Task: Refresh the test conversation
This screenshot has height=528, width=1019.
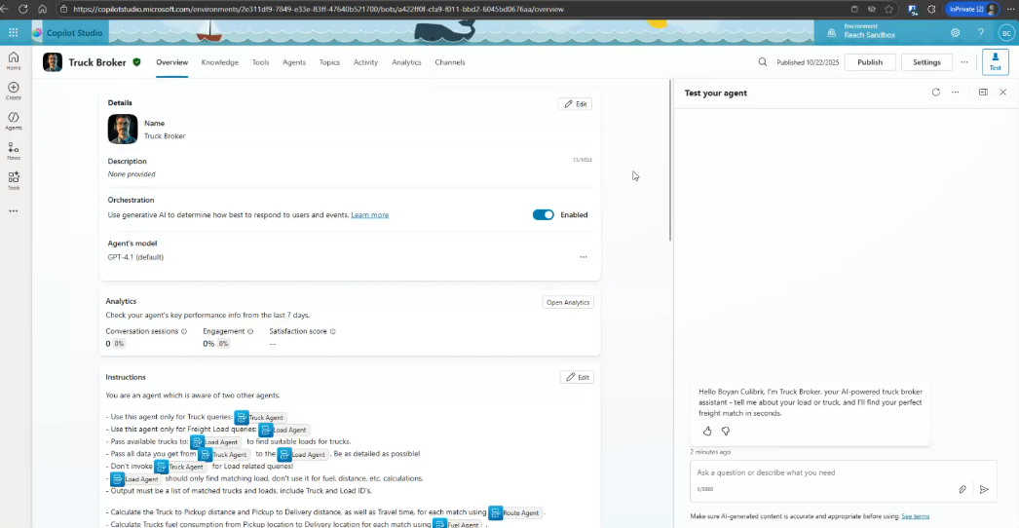Action: pos(936,93)
